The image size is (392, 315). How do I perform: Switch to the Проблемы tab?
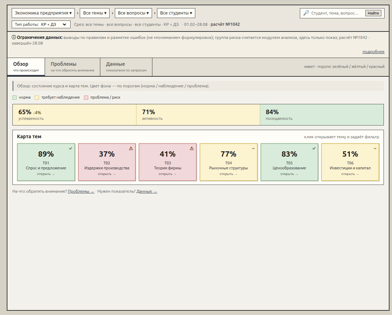coord(73,66)
